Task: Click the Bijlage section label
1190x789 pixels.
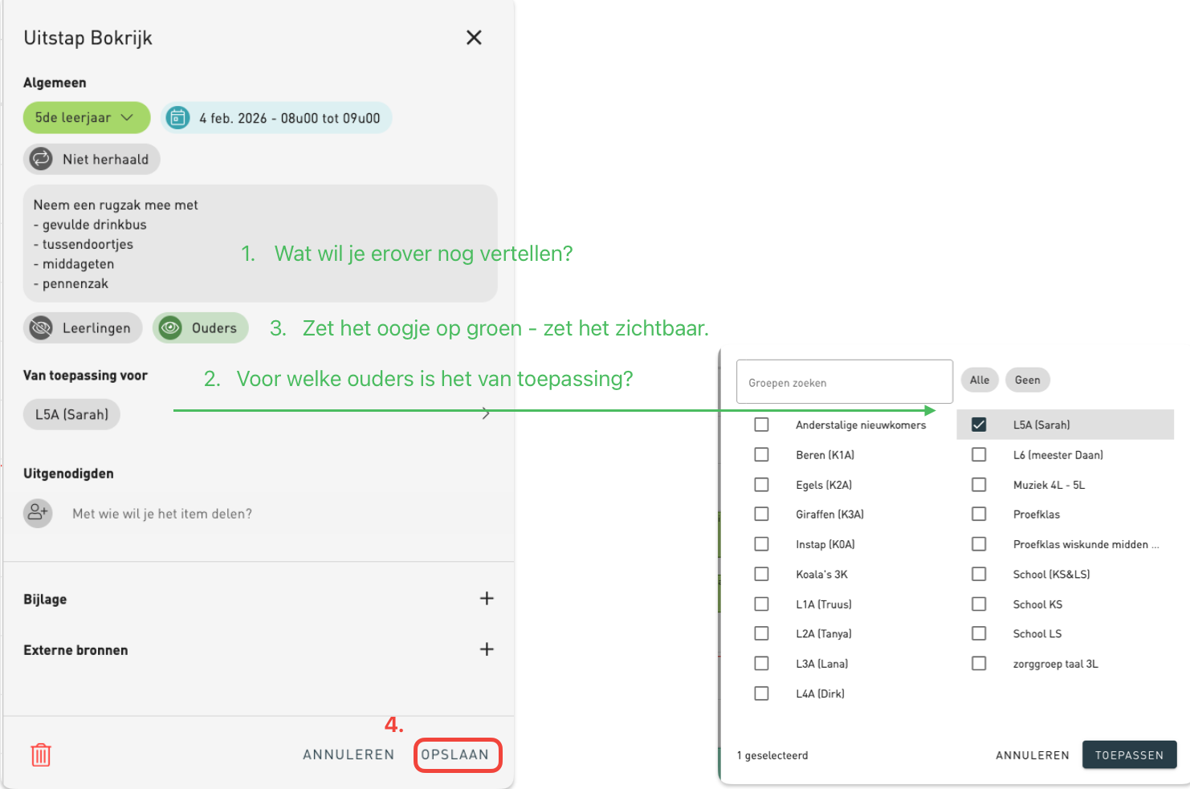Action: pyautogui.click(x=45, y=600)
